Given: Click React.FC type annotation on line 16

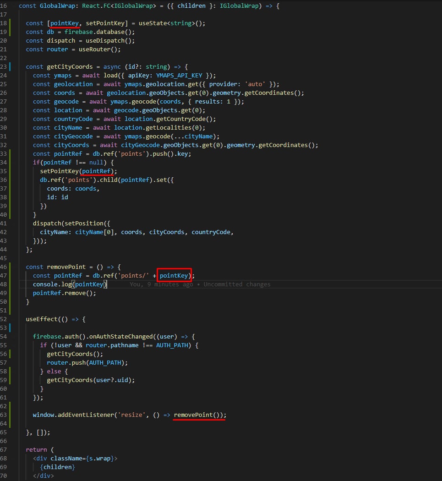Looking at the screenshot, I should (96, 6).
